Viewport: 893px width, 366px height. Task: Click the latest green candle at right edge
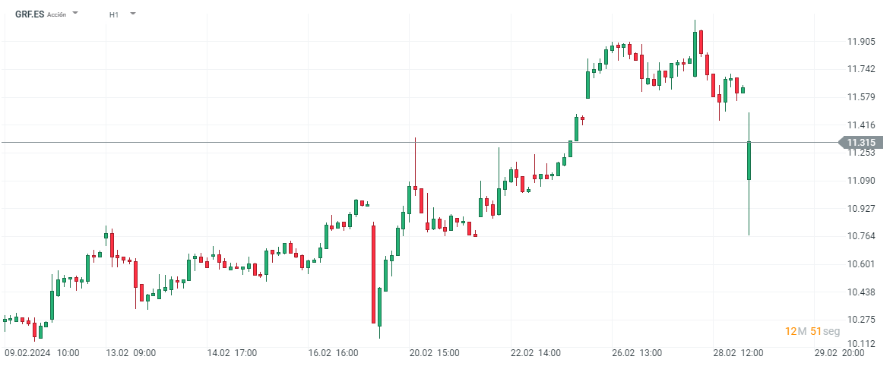click(x=749, y=161)
